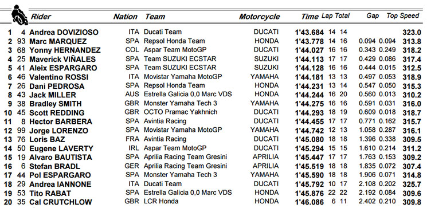Click the Gap column header
This screenshot has height=208, width=427.
coord(372,15)
